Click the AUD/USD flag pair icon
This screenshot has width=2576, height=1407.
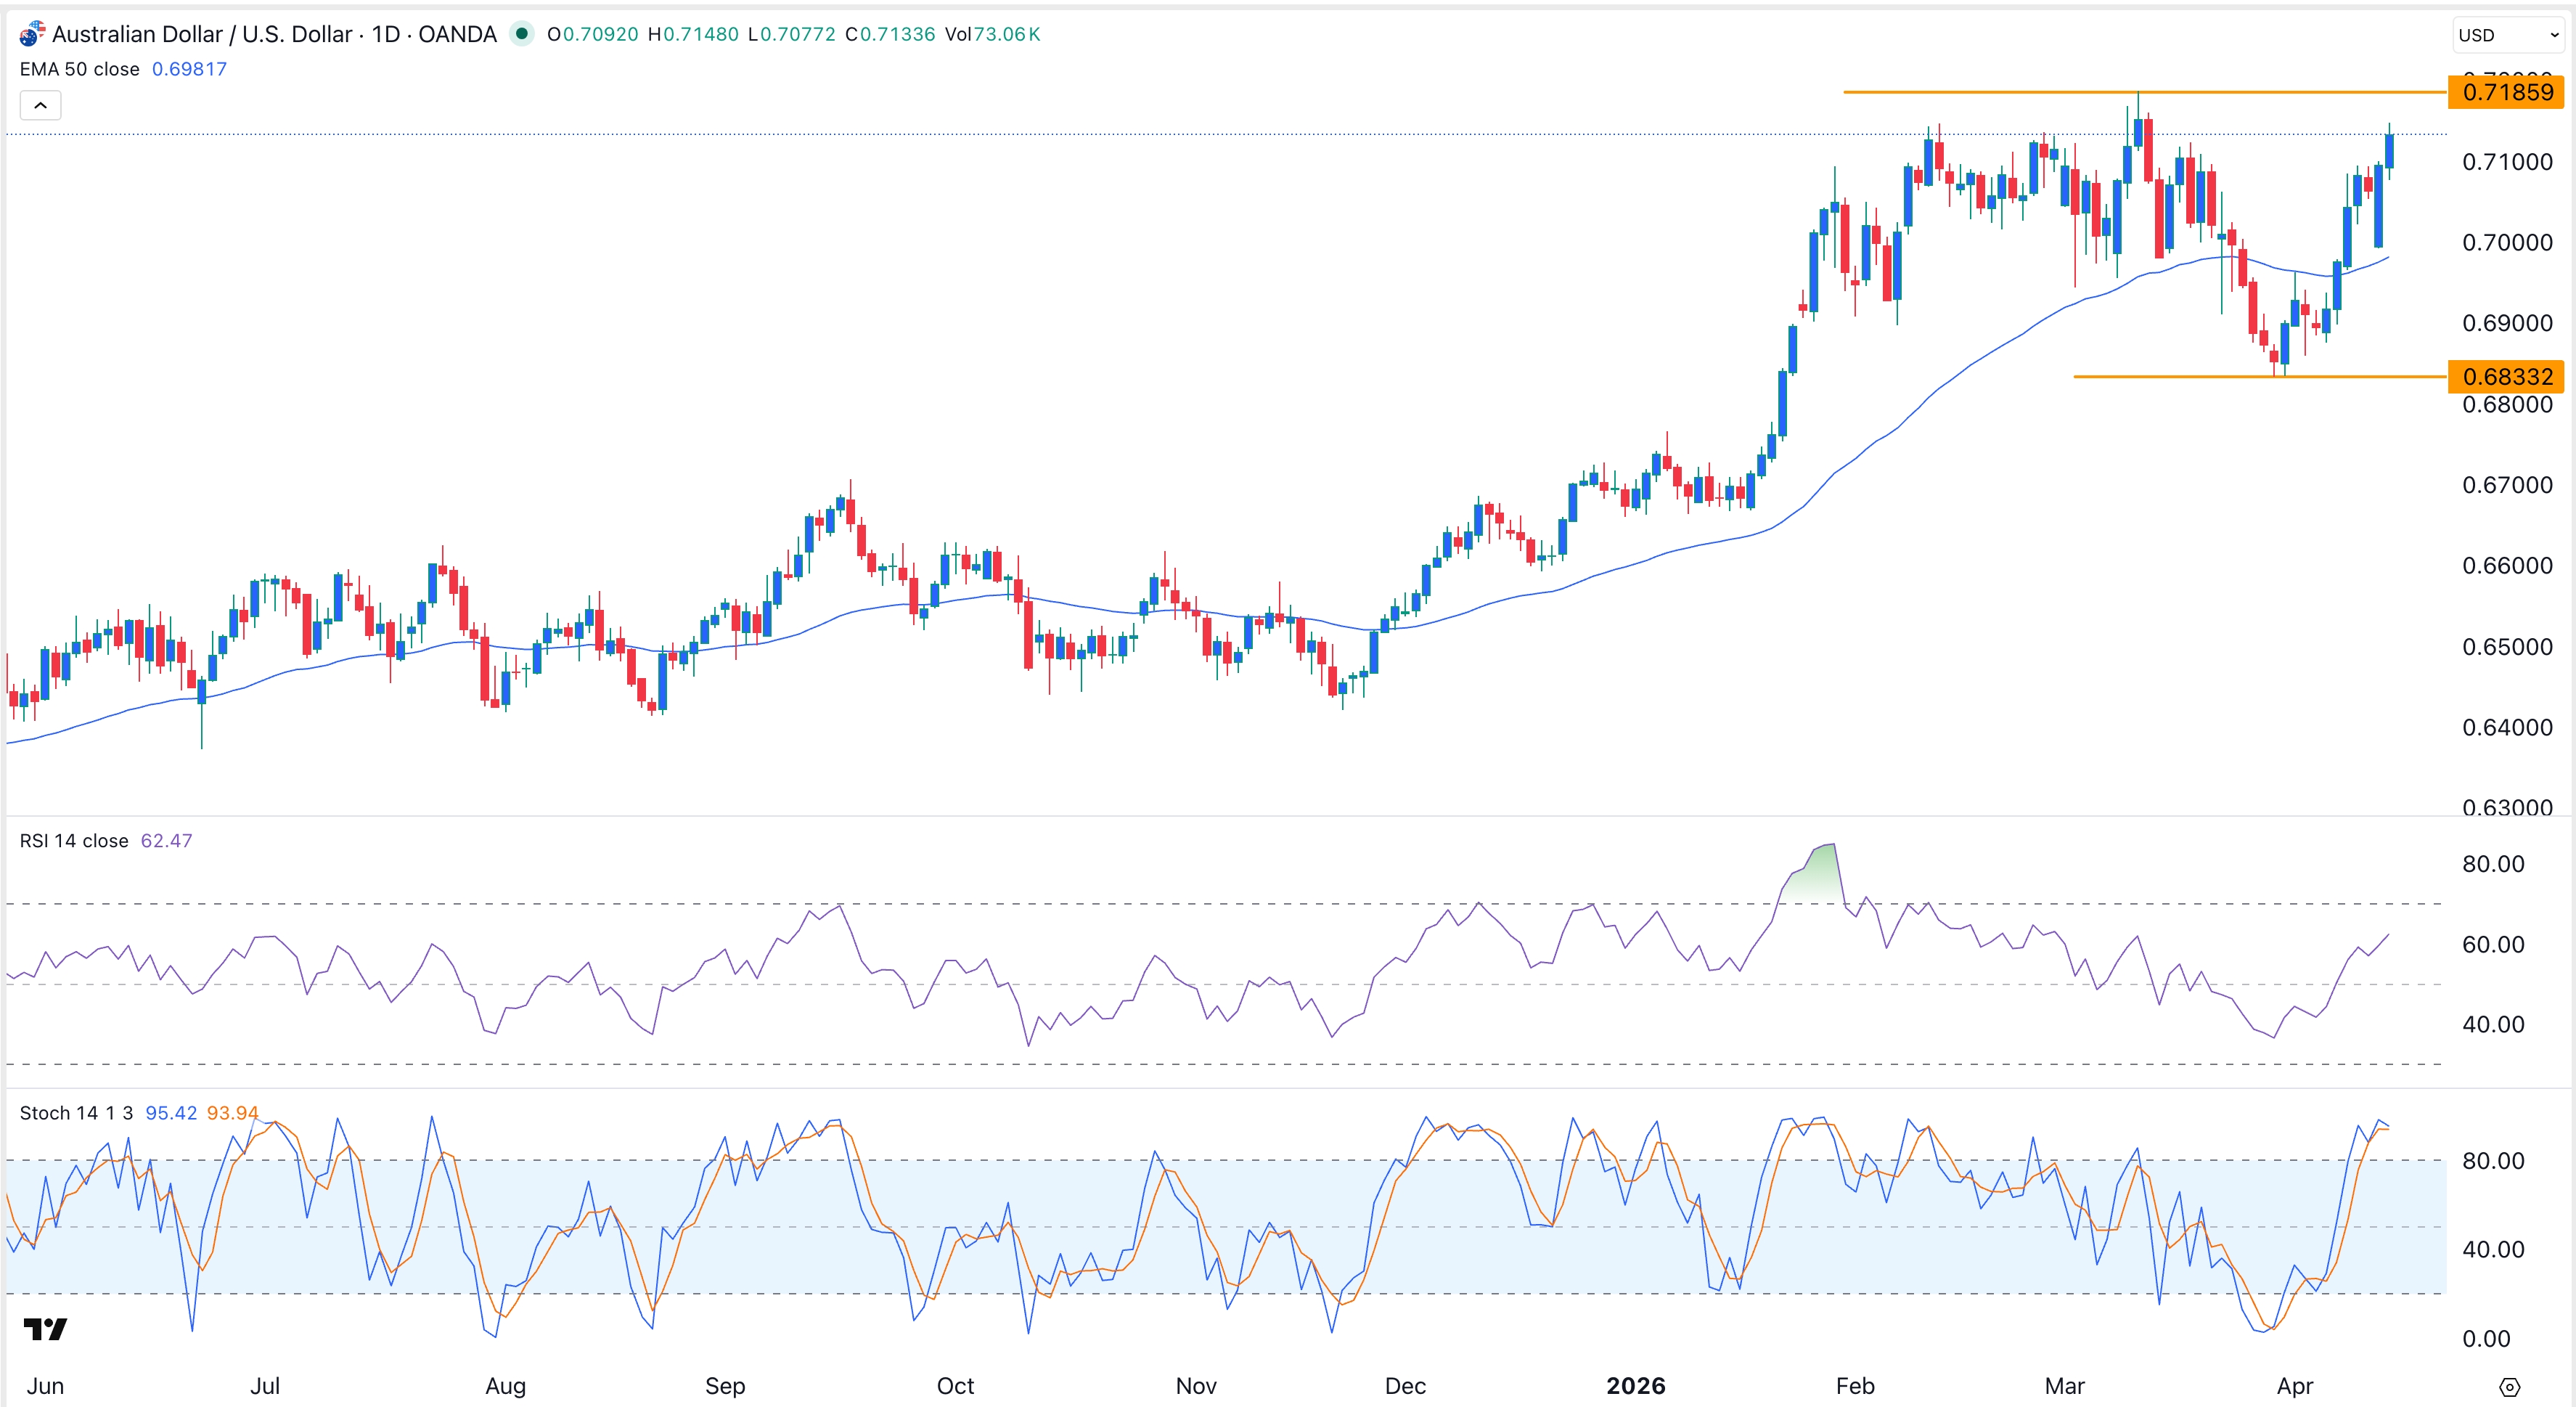tap(31, 33)
